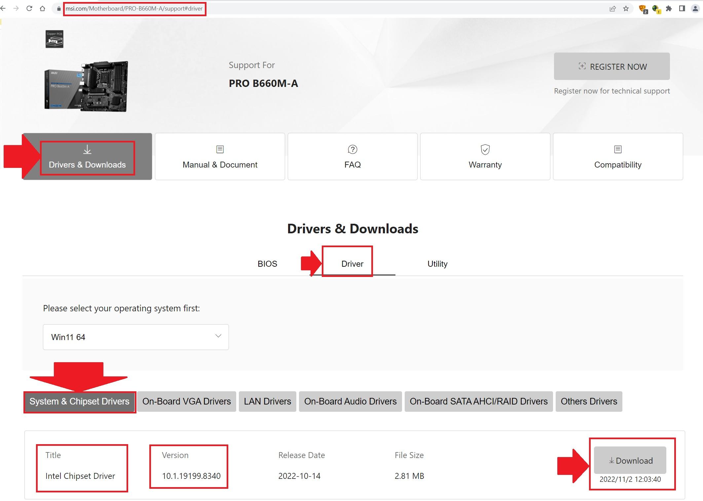Select On-Board Audio Drivers category
The height and width of the screenshot is (501, 703).
[351, 402]
